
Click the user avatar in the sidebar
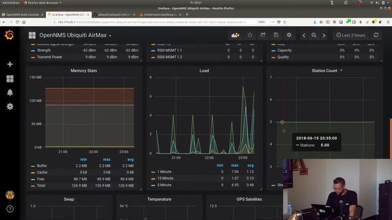tap(10, 195)
